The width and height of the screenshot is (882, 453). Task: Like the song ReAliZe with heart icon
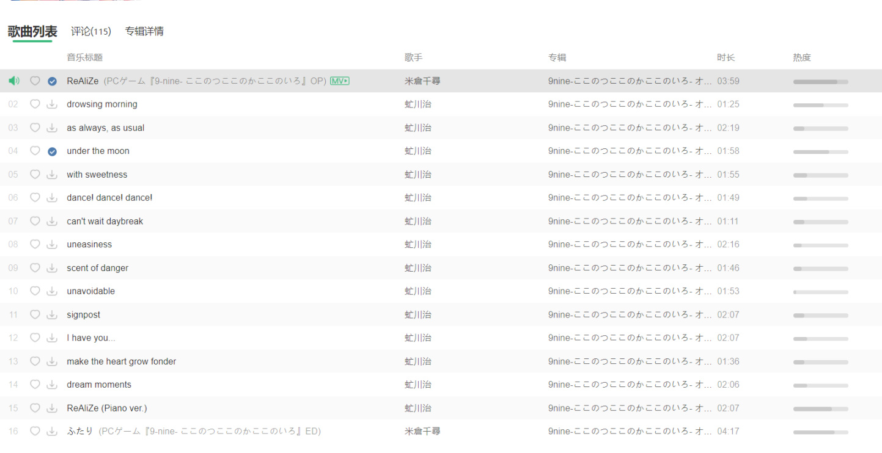[x=35, y=81]
